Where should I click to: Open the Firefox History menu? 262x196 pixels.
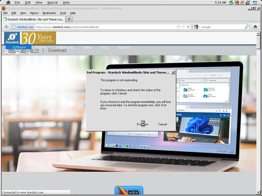34,13
